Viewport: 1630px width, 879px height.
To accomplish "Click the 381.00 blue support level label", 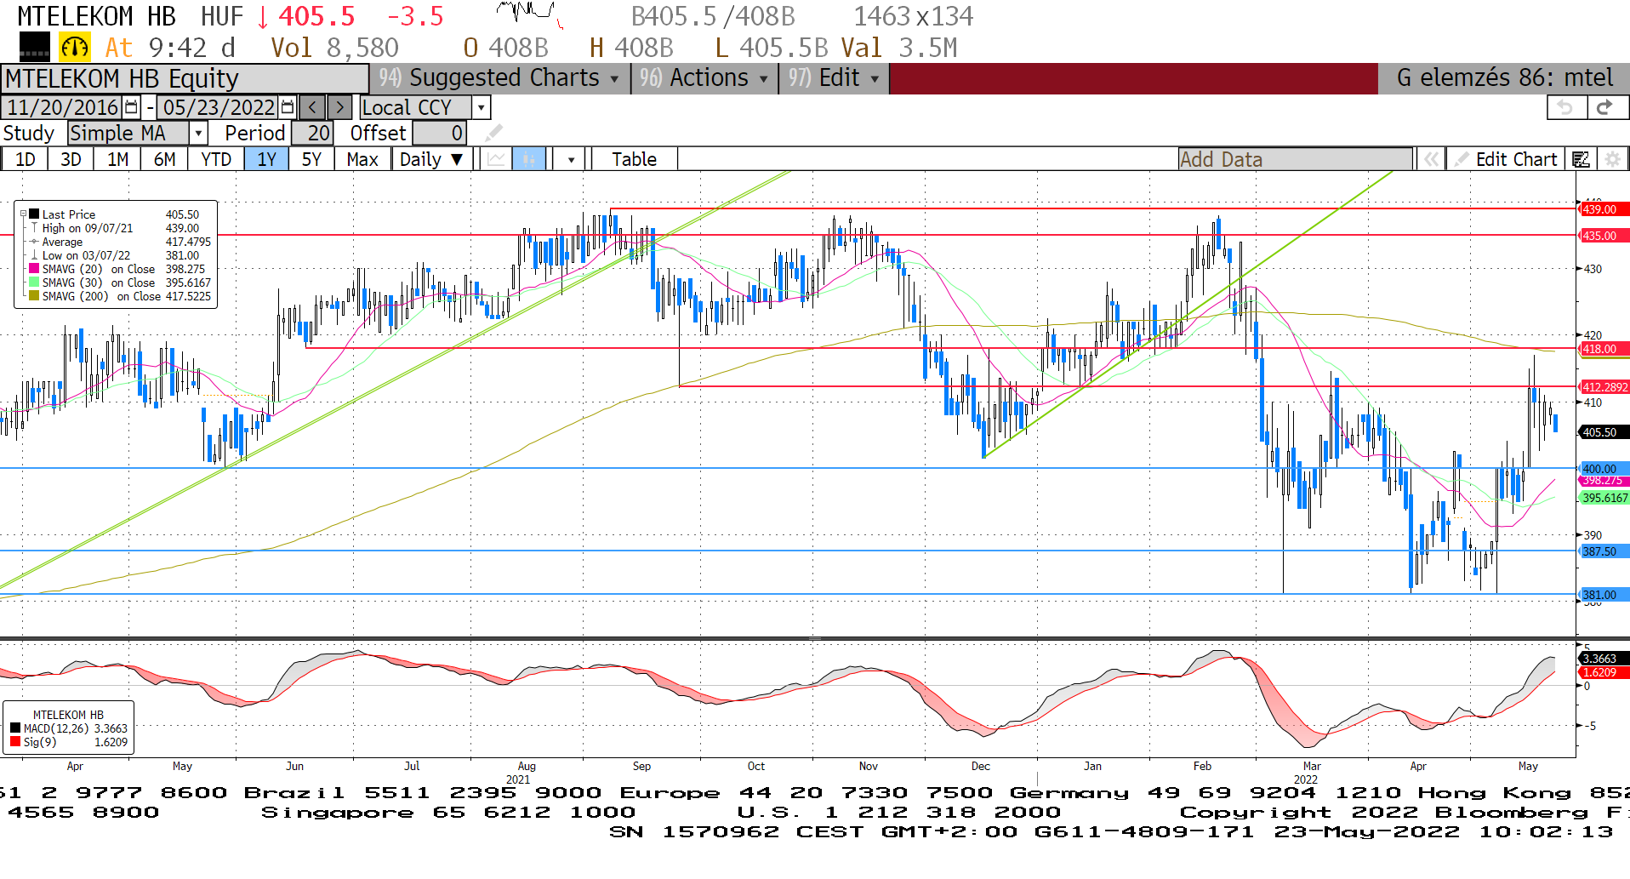I will [1603, 595].
